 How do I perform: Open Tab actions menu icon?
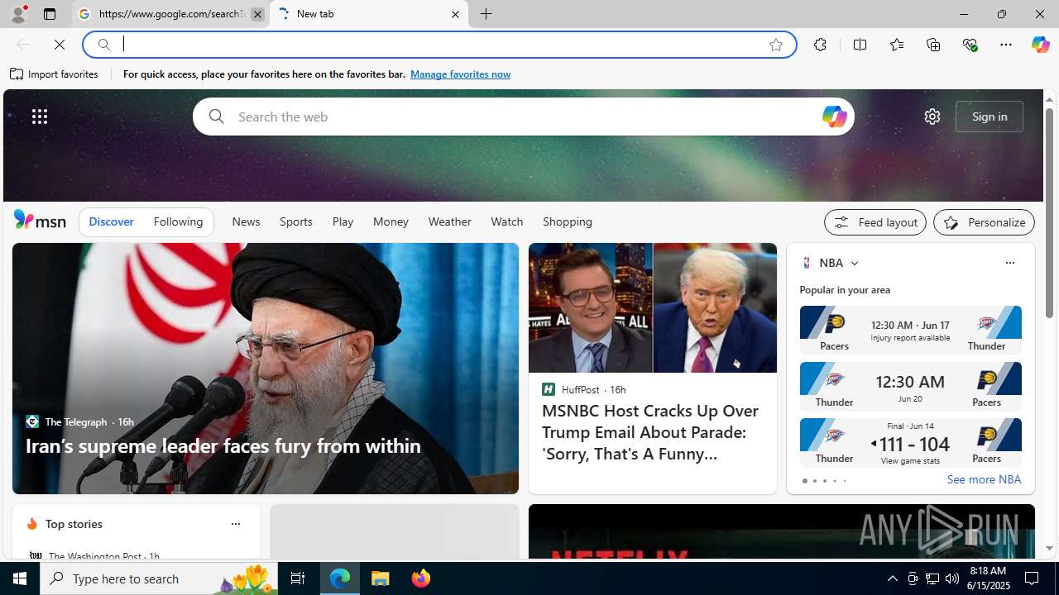[x=49, y=14]
